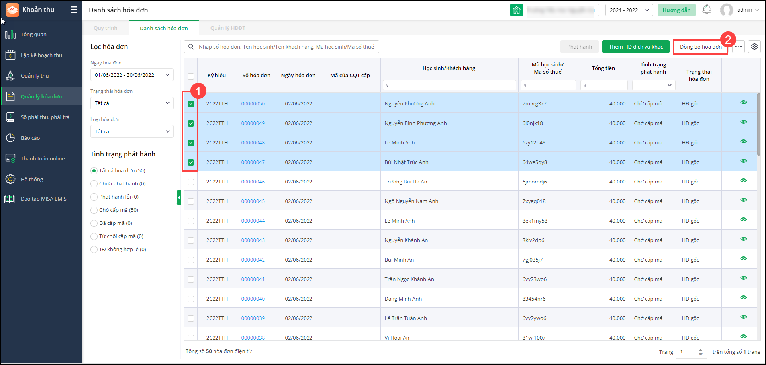The image size is (766, 365).
Task: Toggle the hamburger sidebar menu
Action: 74,10
